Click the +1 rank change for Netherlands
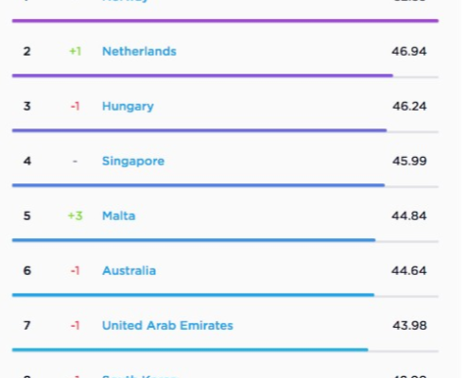The width and height of the screenshot is (466, 378). [76, 51]
